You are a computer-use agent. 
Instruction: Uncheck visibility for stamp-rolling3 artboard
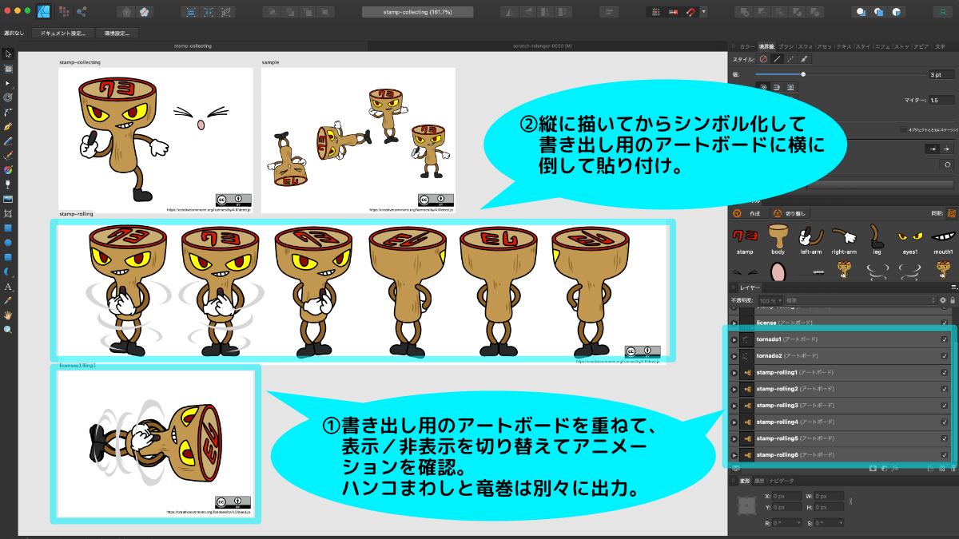click(x=944, y=405)
